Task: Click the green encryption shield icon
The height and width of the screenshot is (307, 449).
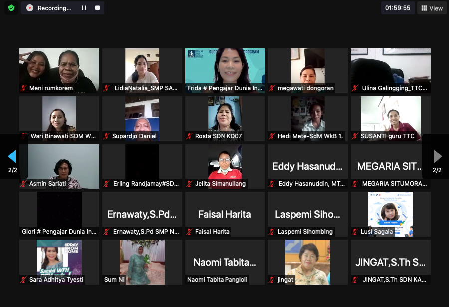Action: 11,8
